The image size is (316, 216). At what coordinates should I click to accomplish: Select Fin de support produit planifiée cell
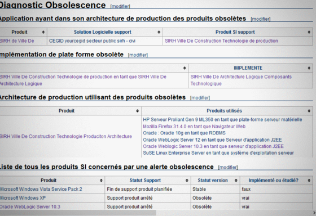point(148,189)
